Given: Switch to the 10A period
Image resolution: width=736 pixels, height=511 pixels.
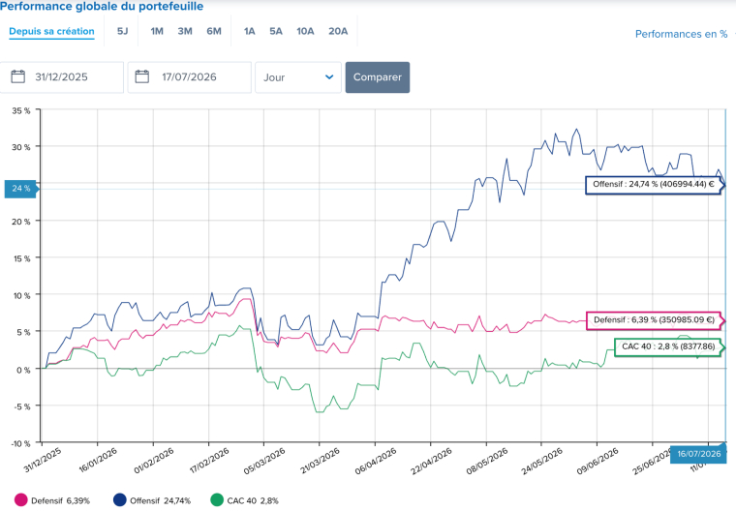Looking at the screenshot, I should pyautogui.click(x=305, y=31).
